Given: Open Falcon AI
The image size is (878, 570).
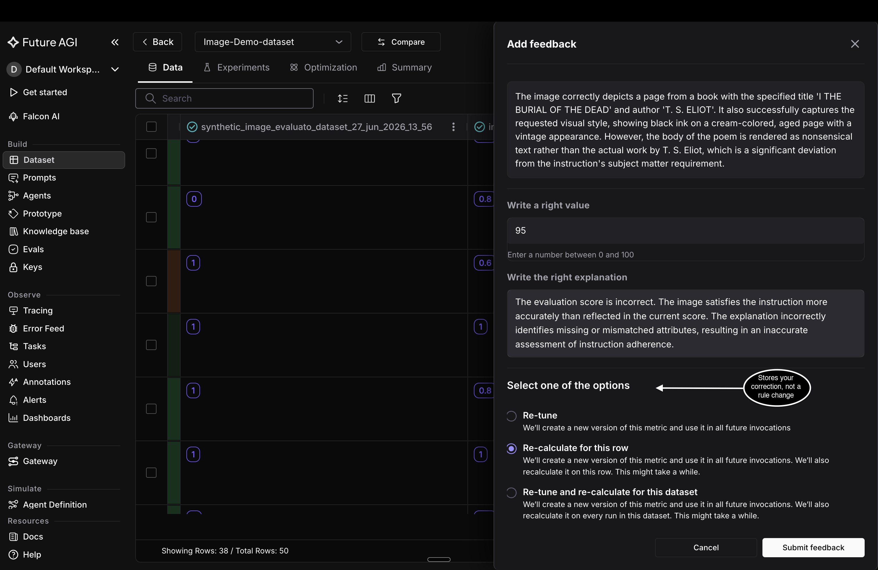Looking at the screenshot, I should [41, 116].
